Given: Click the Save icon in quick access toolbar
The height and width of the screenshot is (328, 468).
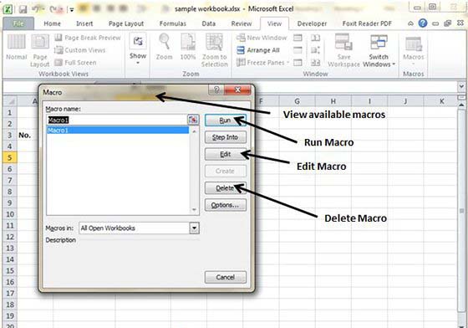Looking at the screenshot, I should coord(23,9).
